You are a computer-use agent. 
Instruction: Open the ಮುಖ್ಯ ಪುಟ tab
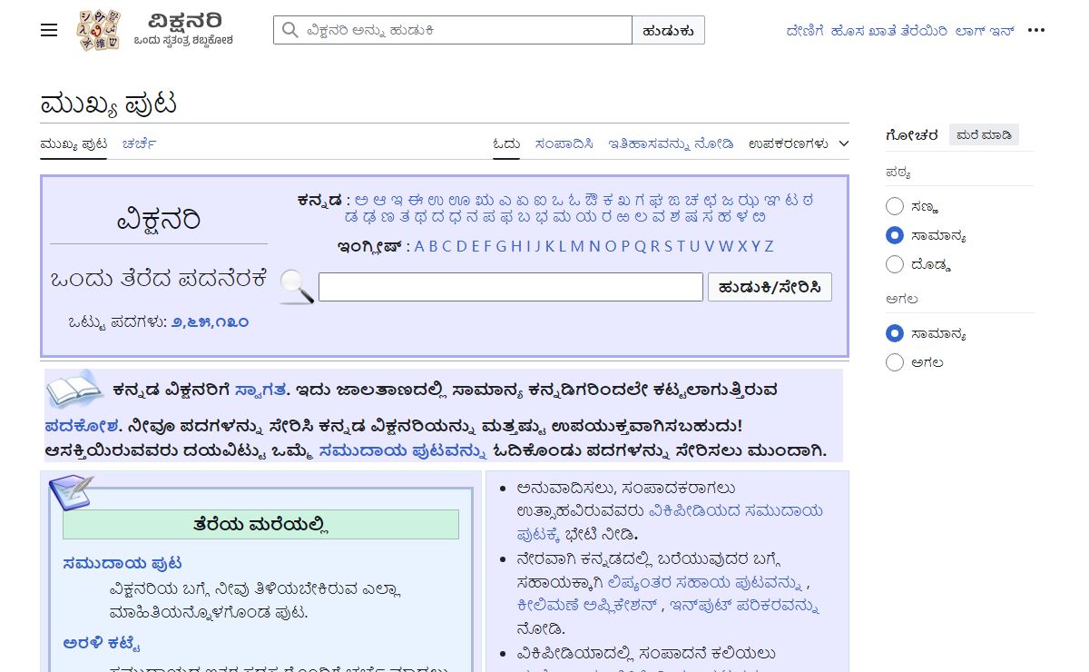[x=74, y=143]
